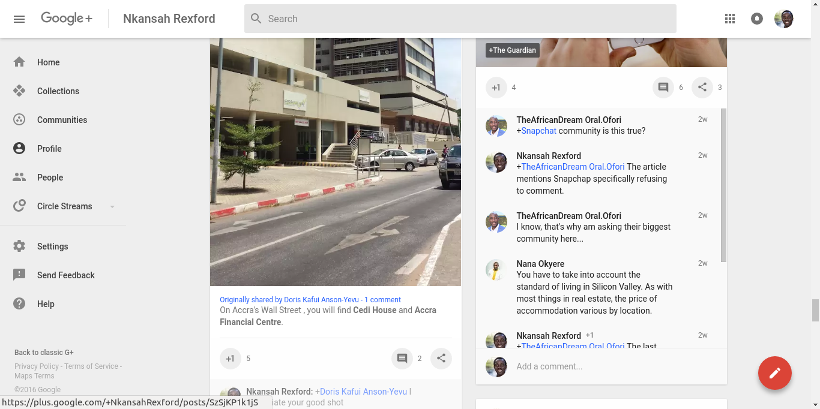Open the notifications bell
This screenshot has width=820, height=409.
[757, 19]
